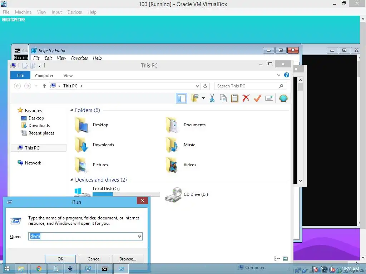
Task: Click Browse... in the Run dialog
Action: coord(128,259)
